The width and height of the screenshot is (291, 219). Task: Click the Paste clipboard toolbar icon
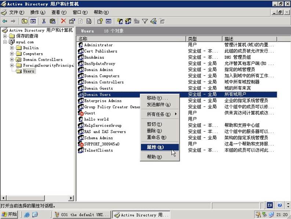(x=52, y=21)
